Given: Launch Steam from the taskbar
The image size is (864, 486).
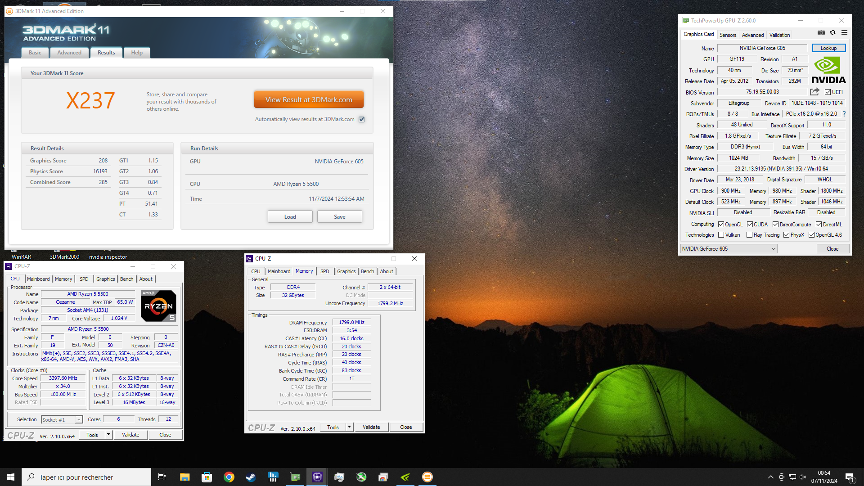Looking at the screenshot, I should click(251, 477).
